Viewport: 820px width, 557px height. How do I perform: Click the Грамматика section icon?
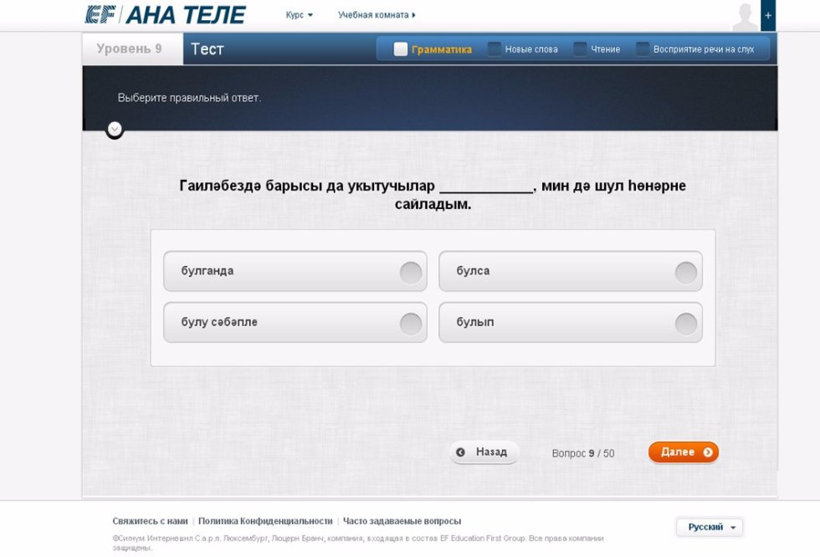[401, 49]
